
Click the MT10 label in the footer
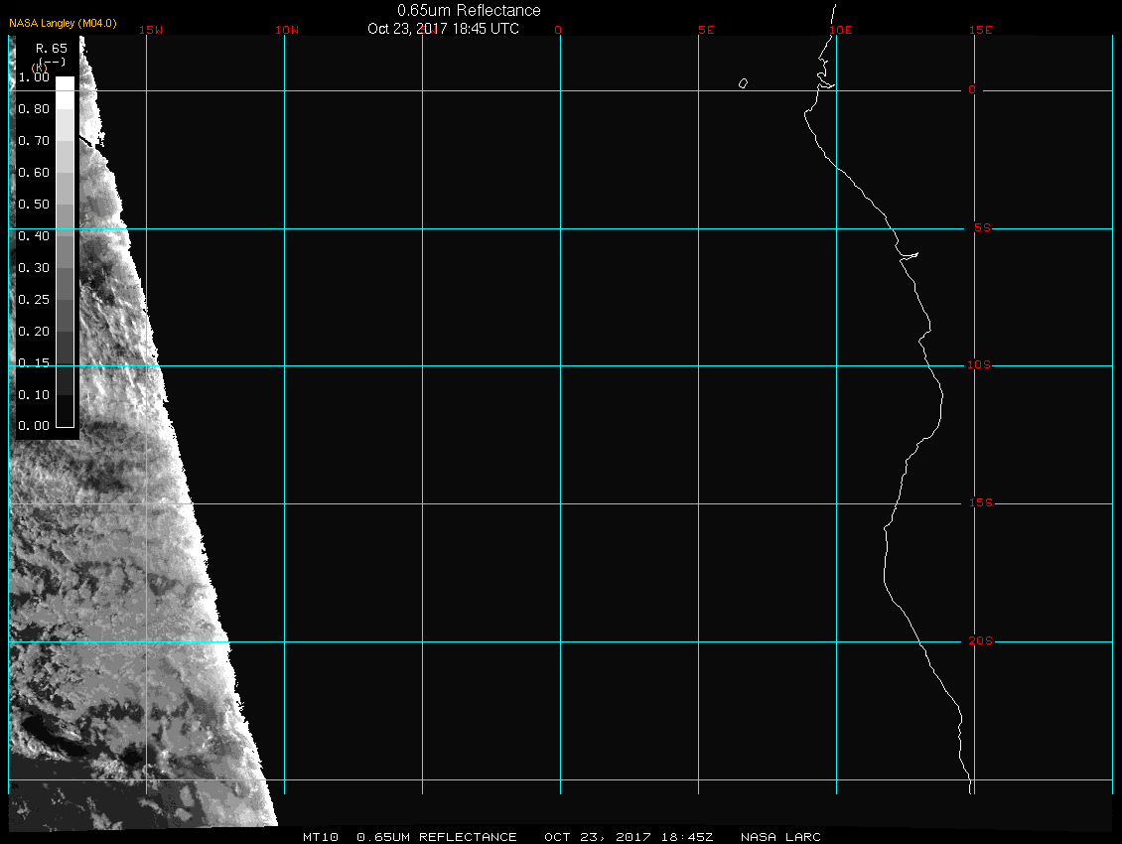tap(321, 837)
